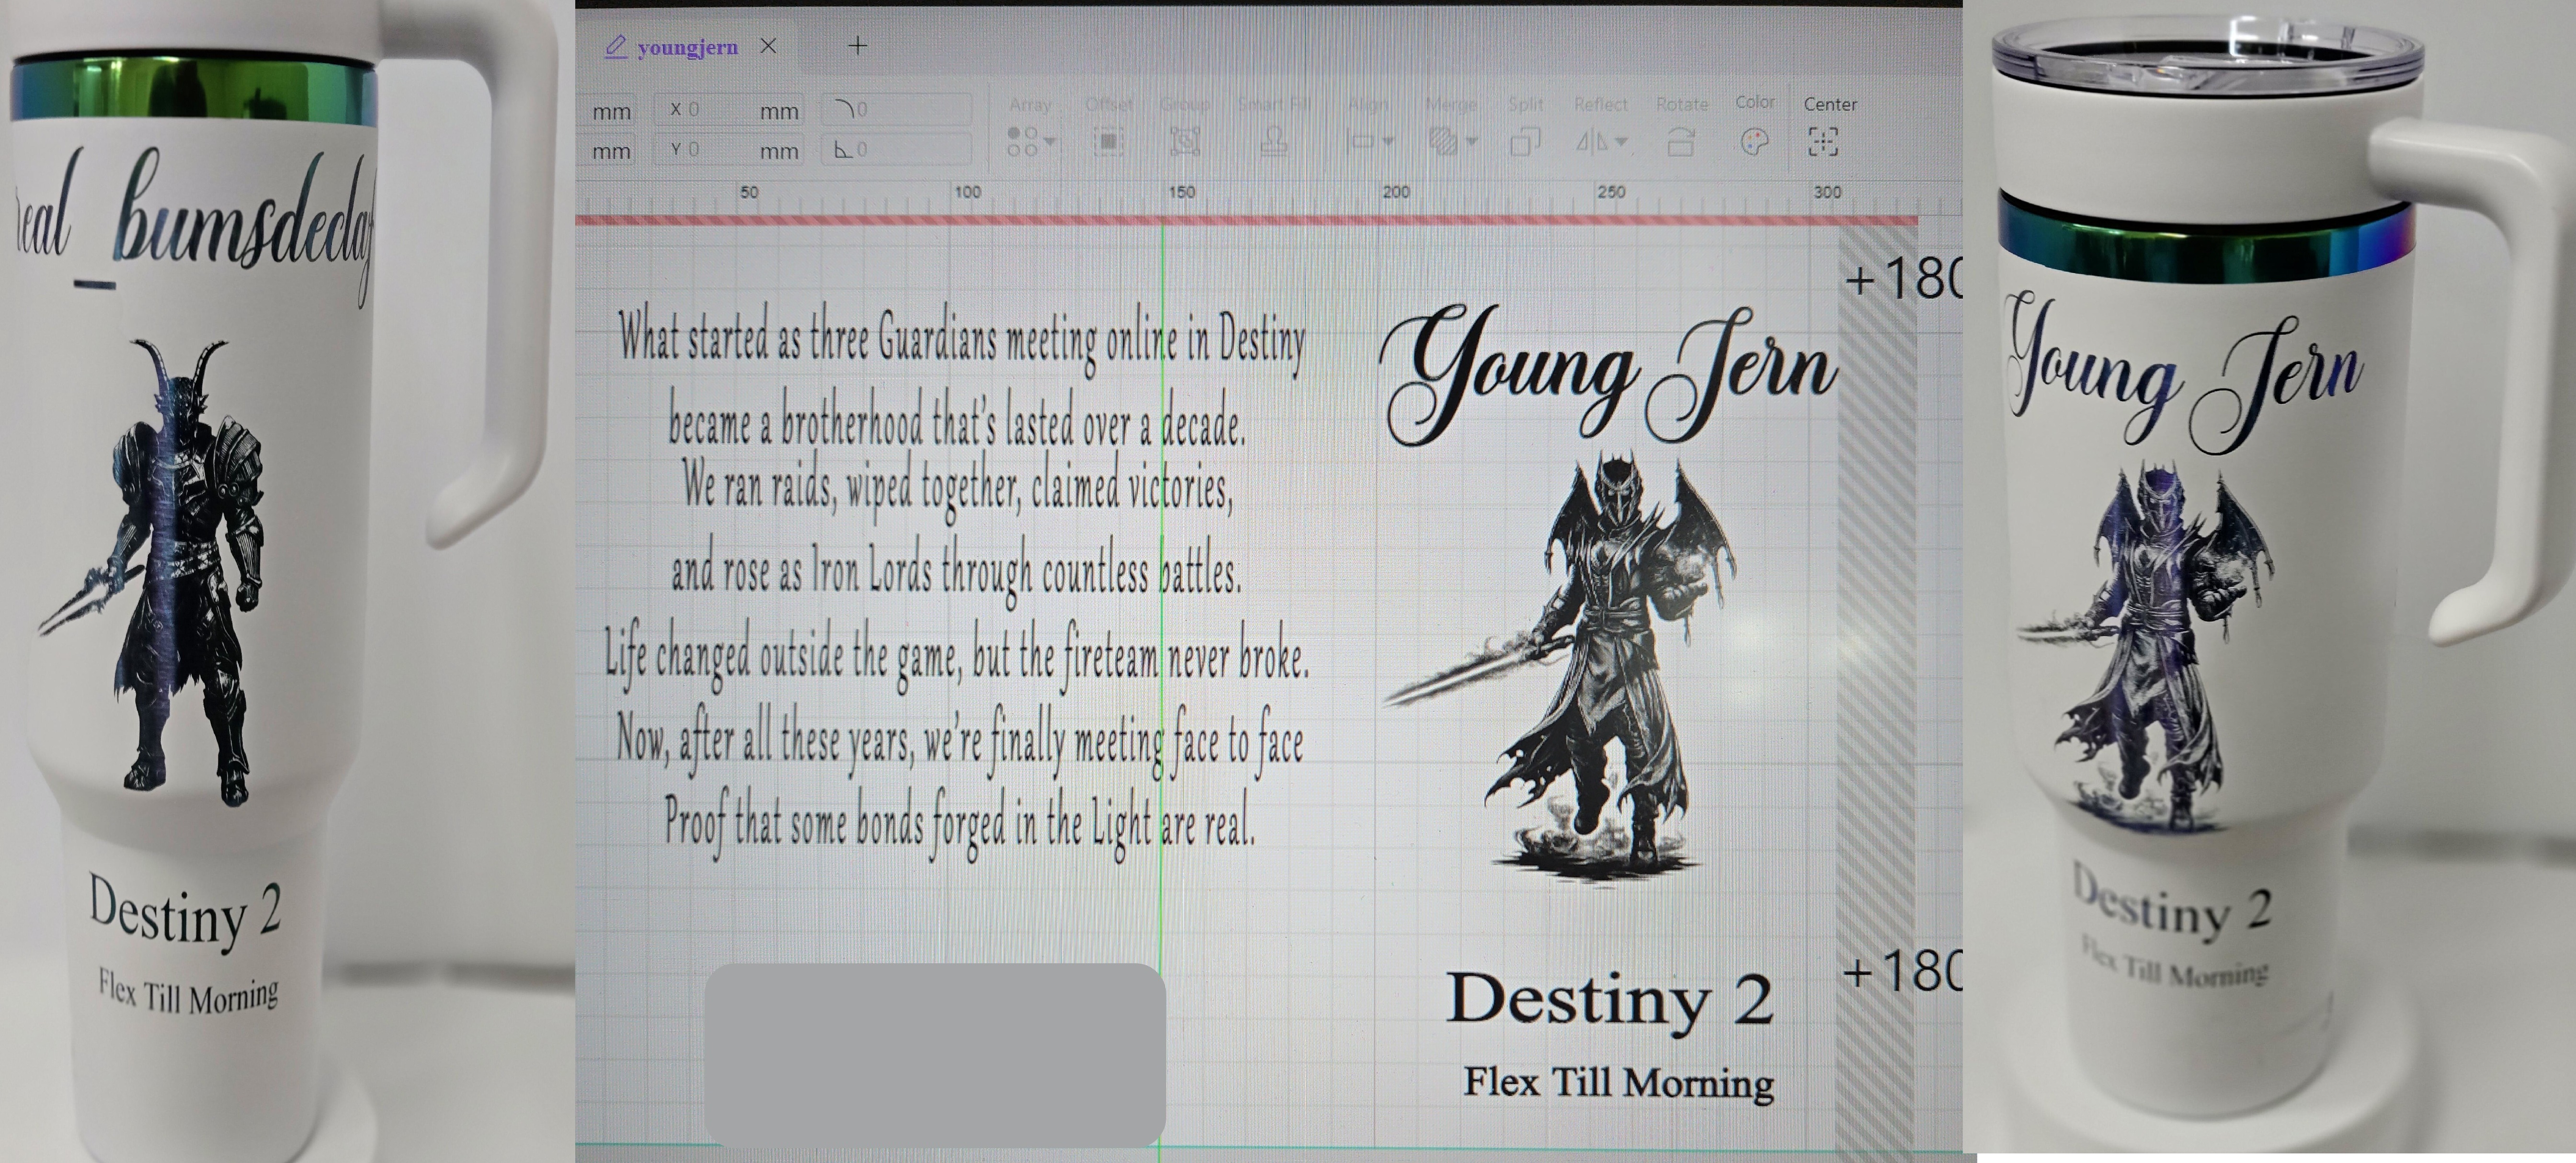Image resolution: width=2576 pixels, height=1163 pixels.
Task: Click the Group tool icon
Action: (1185, 142)
